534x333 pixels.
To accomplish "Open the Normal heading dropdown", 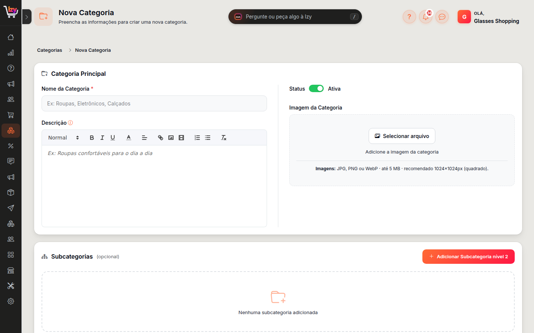I will click(x=63, y=138).
